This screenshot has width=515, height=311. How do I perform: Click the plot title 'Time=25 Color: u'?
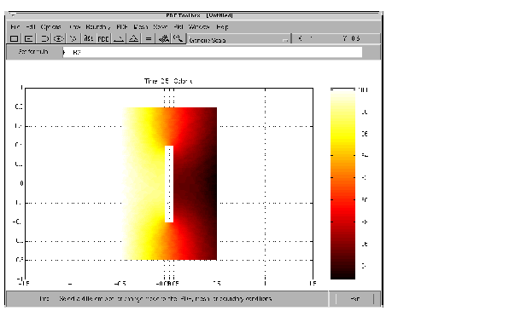pos(168,81)
